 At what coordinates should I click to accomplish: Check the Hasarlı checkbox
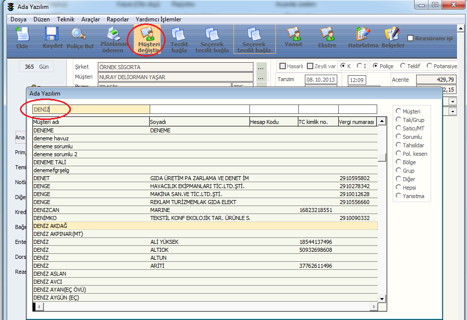(x=283, y=66)
